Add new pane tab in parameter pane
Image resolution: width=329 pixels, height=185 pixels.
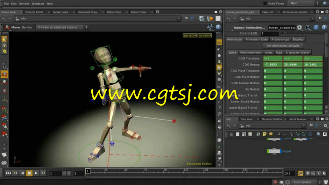[x=317, y=12]
